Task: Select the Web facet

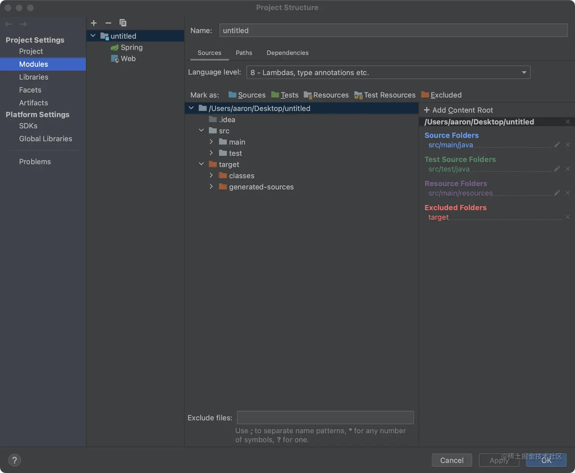Action: coord(124,59)
